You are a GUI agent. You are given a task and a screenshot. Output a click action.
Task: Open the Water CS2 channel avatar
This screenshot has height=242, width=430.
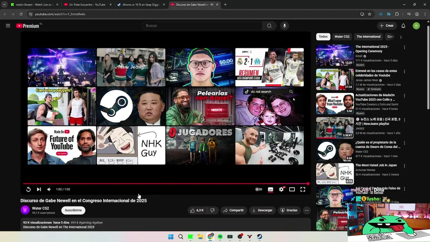[x=25, y=210]
